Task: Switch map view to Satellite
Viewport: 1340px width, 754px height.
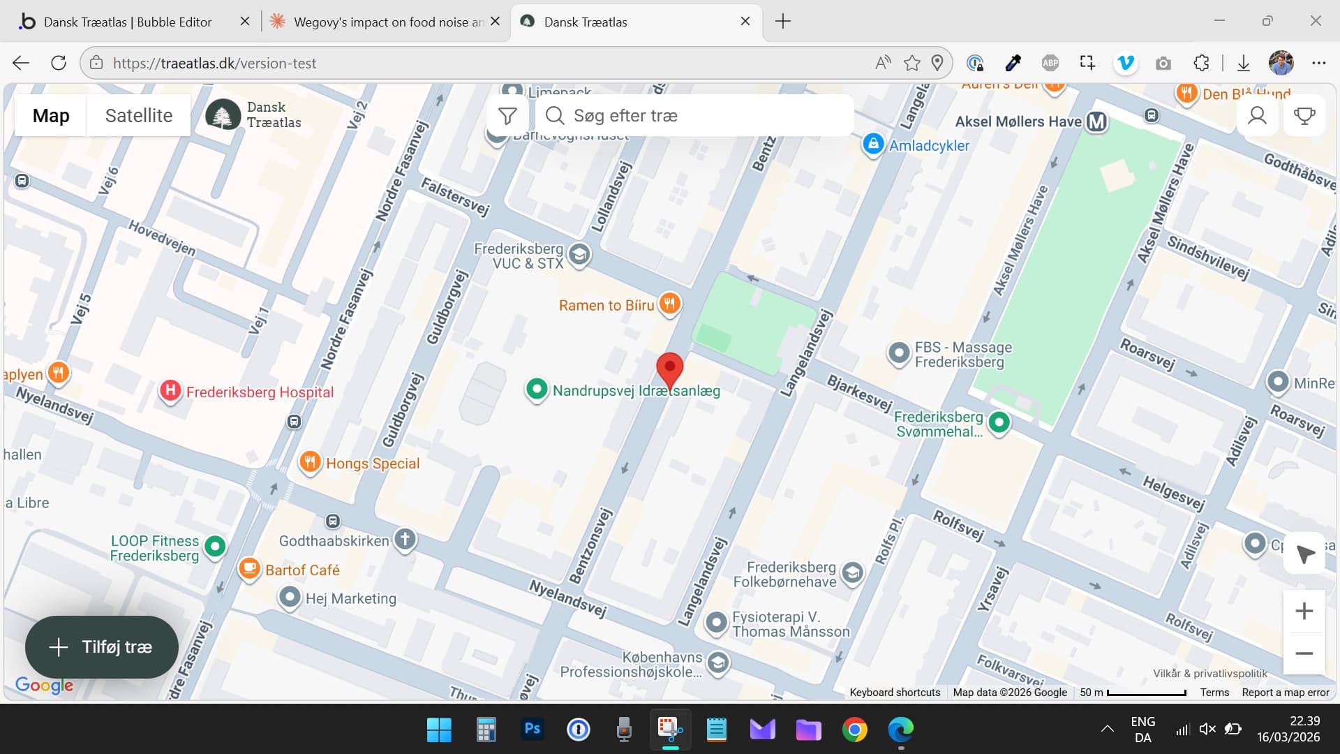Action: [x=138, y=116]
